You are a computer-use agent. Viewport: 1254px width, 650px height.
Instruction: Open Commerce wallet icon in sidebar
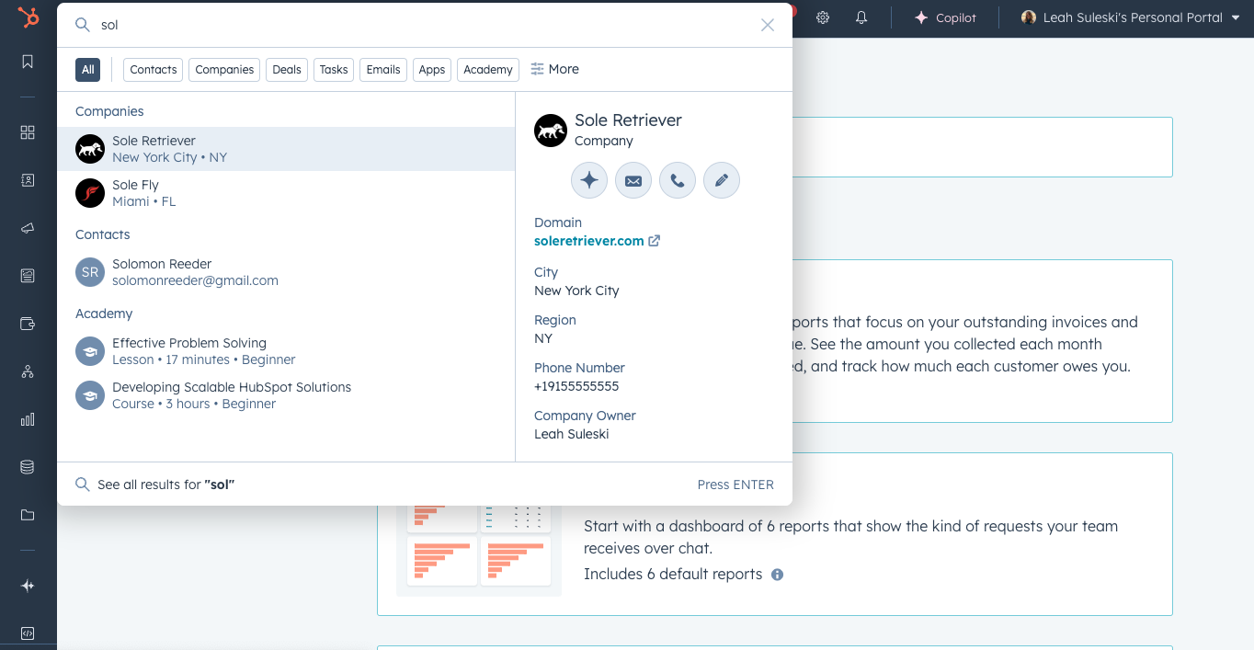point(28,324)
